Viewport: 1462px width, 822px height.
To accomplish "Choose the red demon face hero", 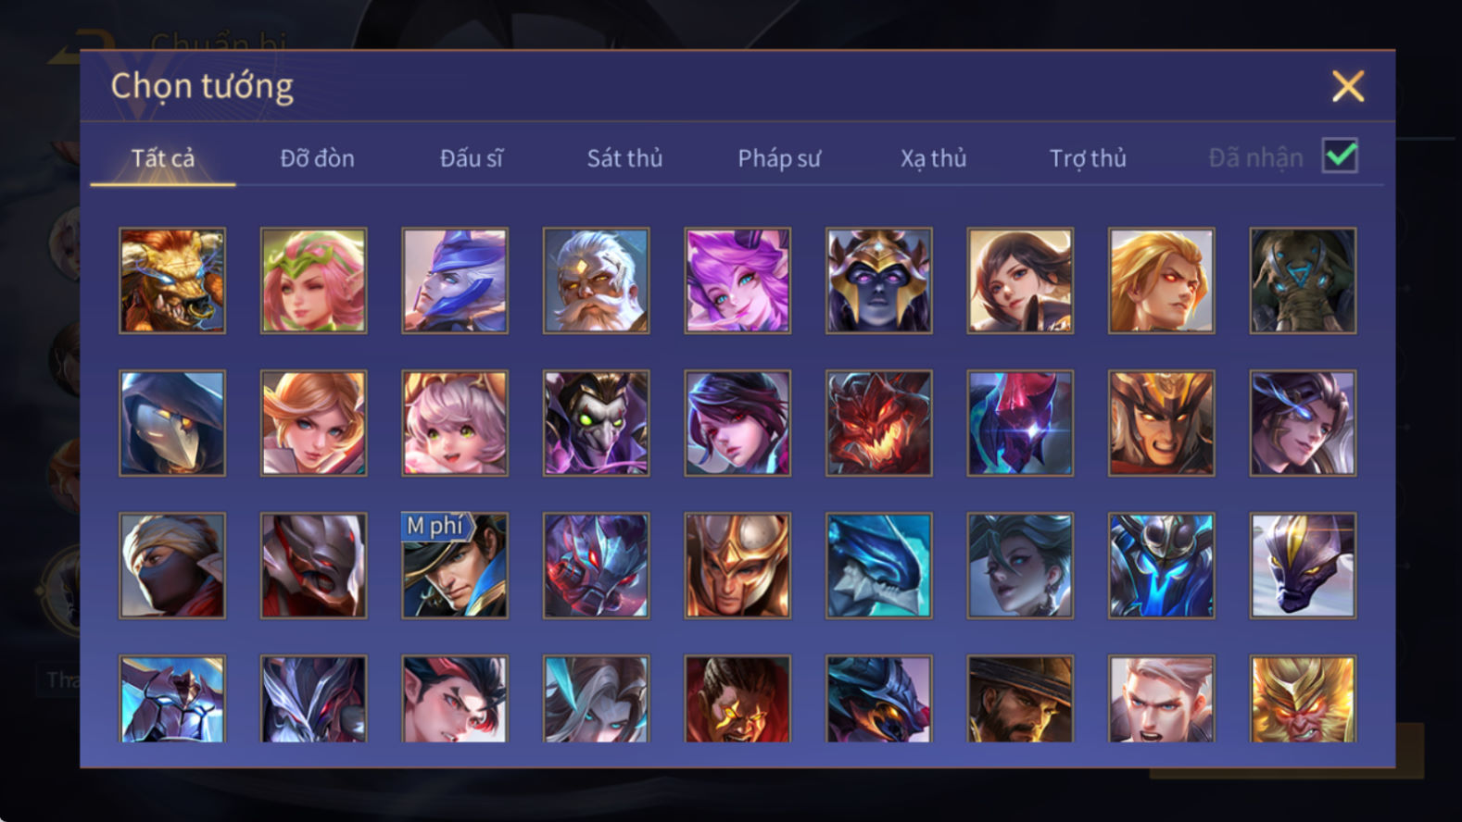I will (x=879, y=423).
